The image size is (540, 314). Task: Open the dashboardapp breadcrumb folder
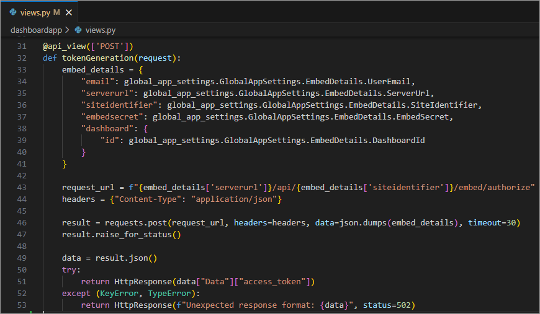point(36,30)
